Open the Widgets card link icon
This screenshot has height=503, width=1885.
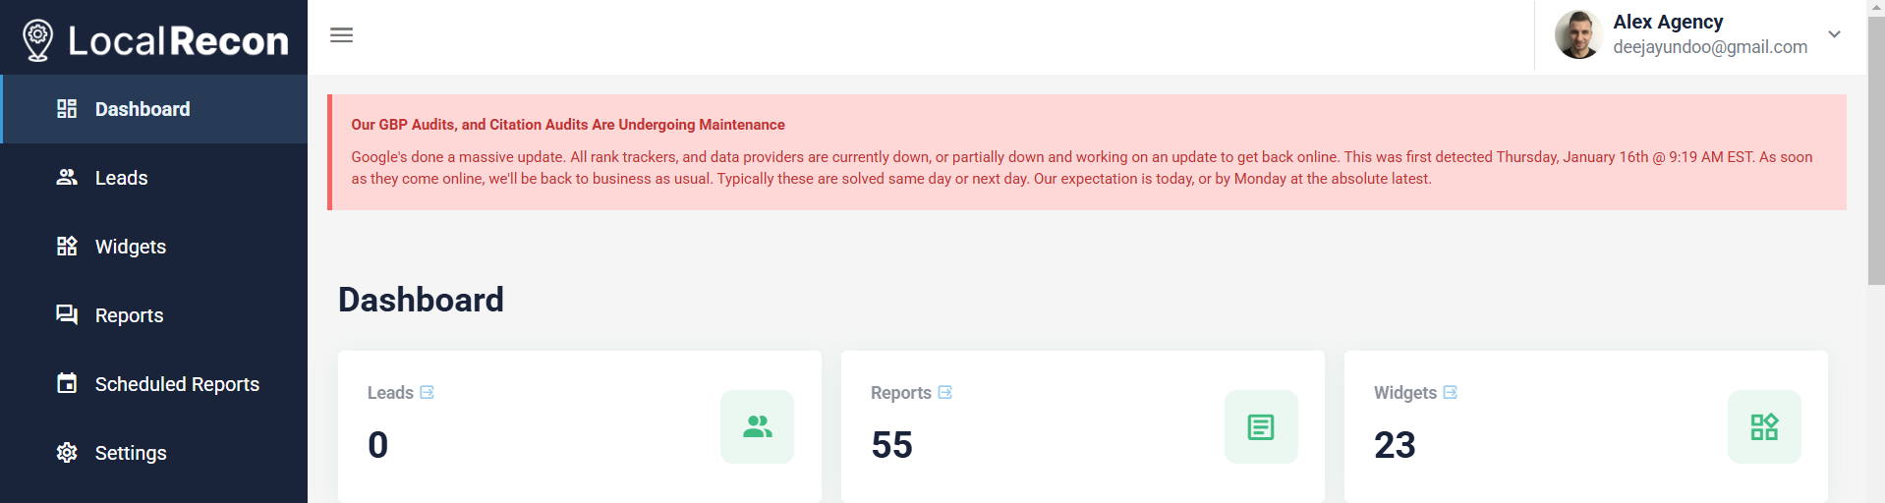pos(1451,392)
